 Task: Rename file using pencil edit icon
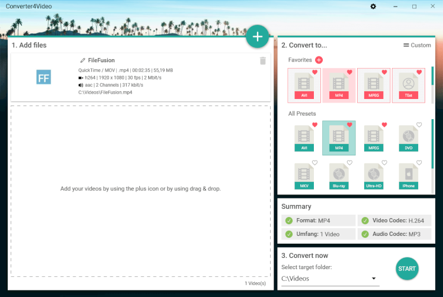click(83, 60)
